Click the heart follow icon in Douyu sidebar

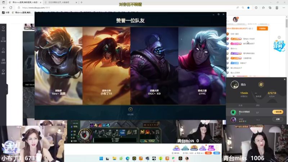point(3,29)
